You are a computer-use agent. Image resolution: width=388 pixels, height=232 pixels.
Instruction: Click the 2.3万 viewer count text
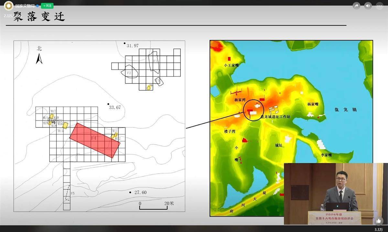(x=8, y=16)
